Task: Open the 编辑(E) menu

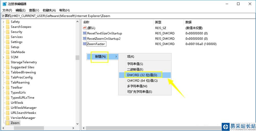Action: (x=20, y=10)
